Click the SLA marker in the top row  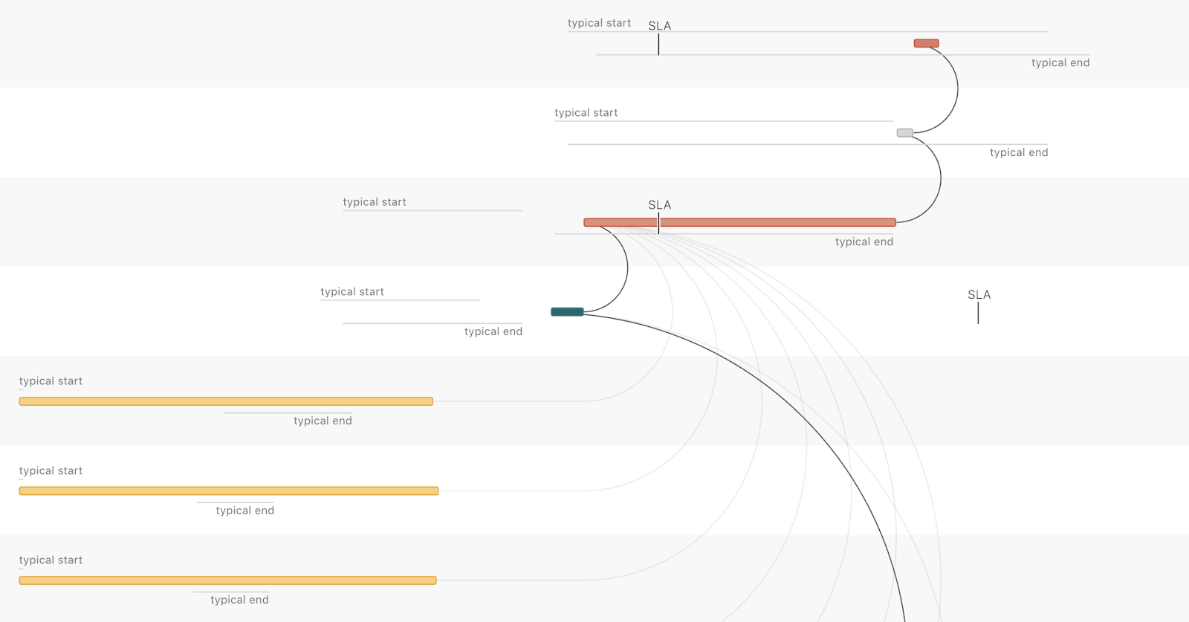point(659,37)
